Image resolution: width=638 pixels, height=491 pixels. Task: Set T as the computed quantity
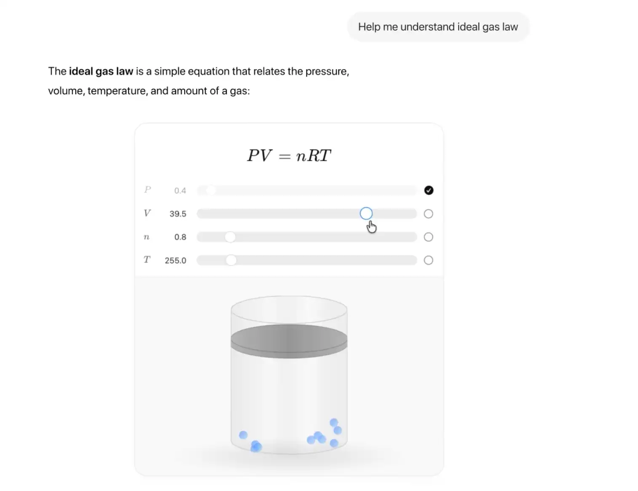click(x=428, y=260)
